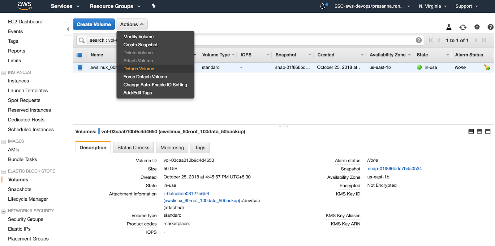Open Security Groups in the sidebar
Image resolution: width=495 pixels, height=246 pixels.
point(26,219)
